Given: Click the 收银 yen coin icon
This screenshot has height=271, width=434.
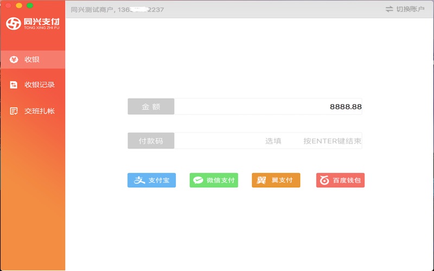Looking at the screenshot, I should 14,60.
